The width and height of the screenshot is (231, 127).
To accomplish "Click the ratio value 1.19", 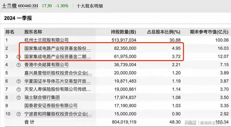I will click(176, 81).
